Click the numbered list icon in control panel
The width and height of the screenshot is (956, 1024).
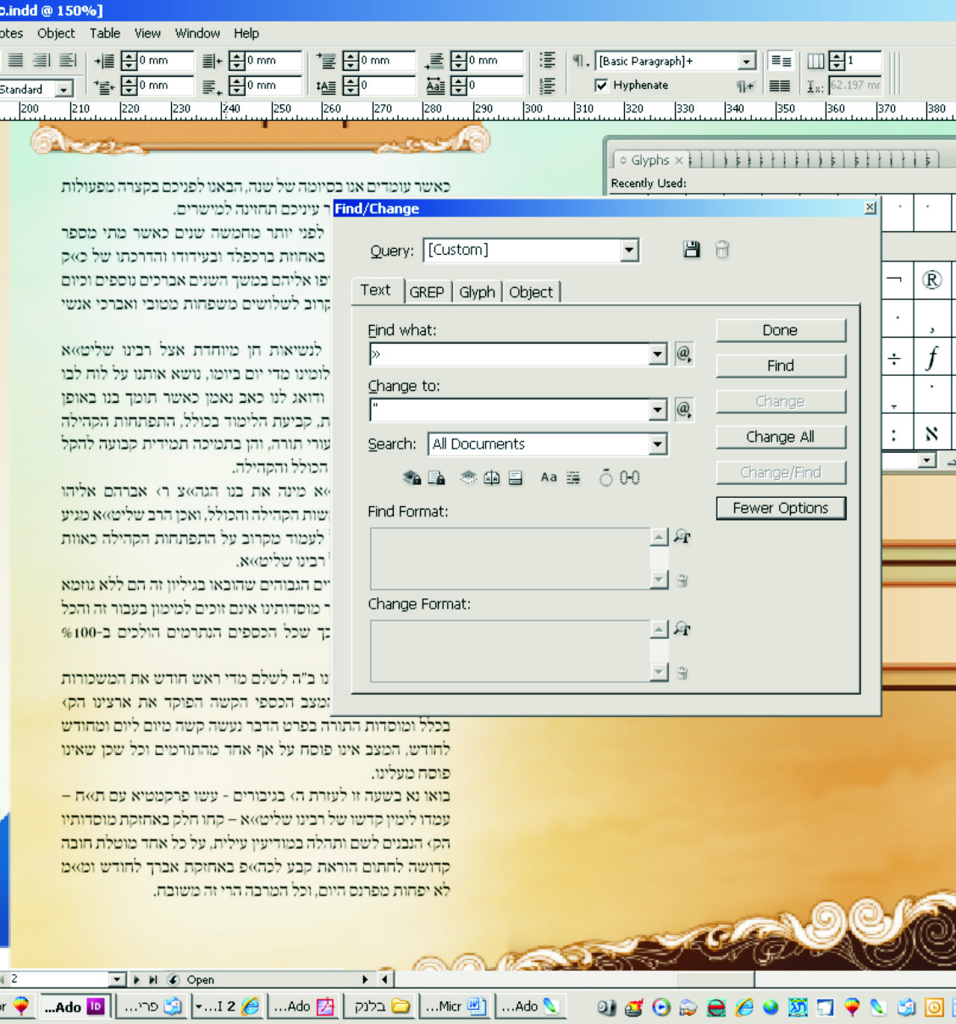coord(548,85)
